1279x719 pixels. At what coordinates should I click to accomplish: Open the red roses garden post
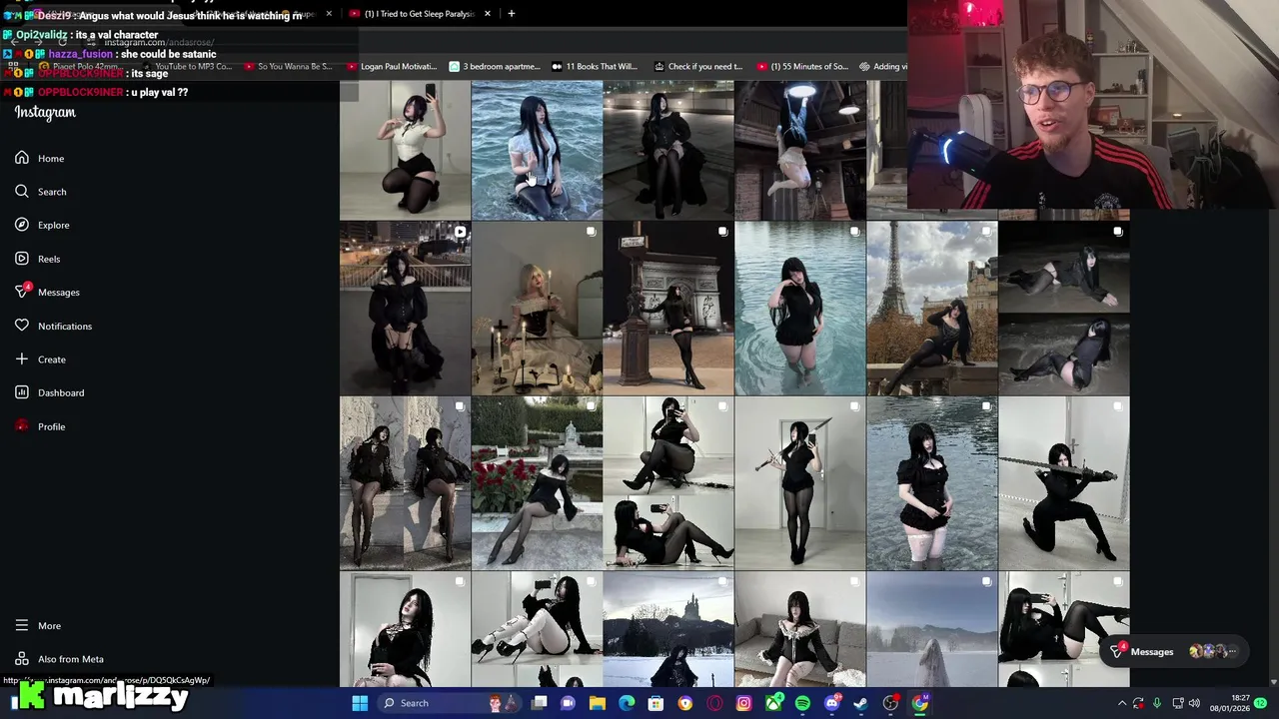pyautogui.click(x=537, y=483)
